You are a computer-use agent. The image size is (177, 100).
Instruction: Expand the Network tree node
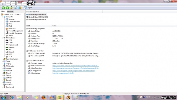click(2, 71)
